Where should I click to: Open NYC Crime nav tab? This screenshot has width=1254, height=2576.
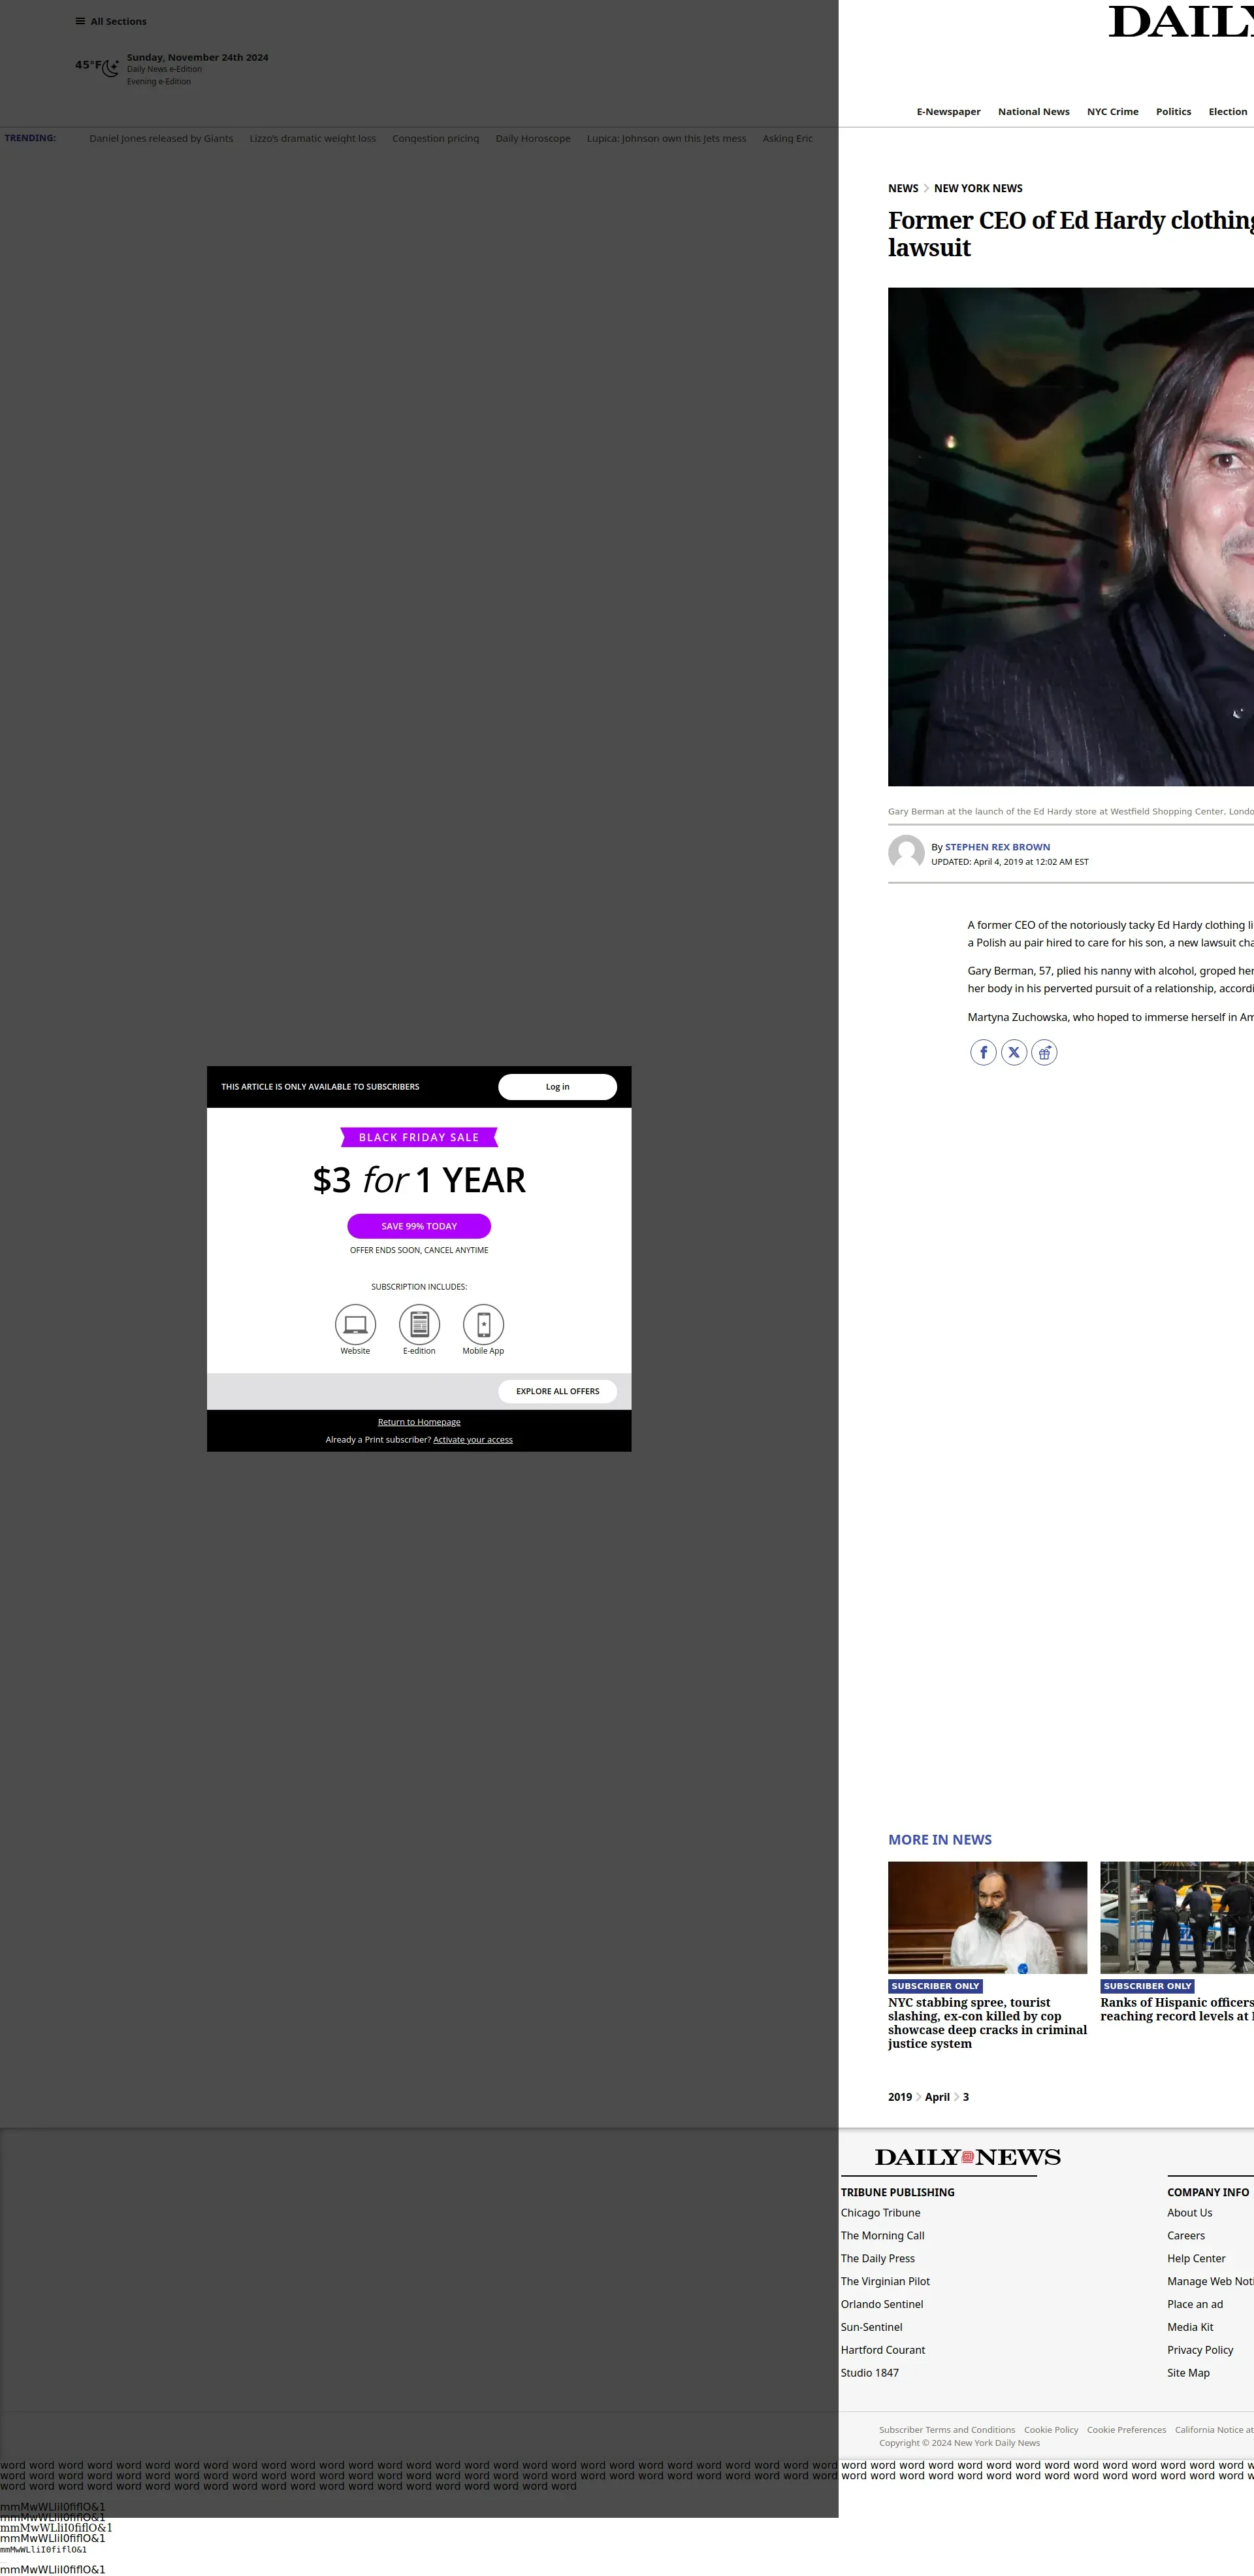pos(1112,112)
